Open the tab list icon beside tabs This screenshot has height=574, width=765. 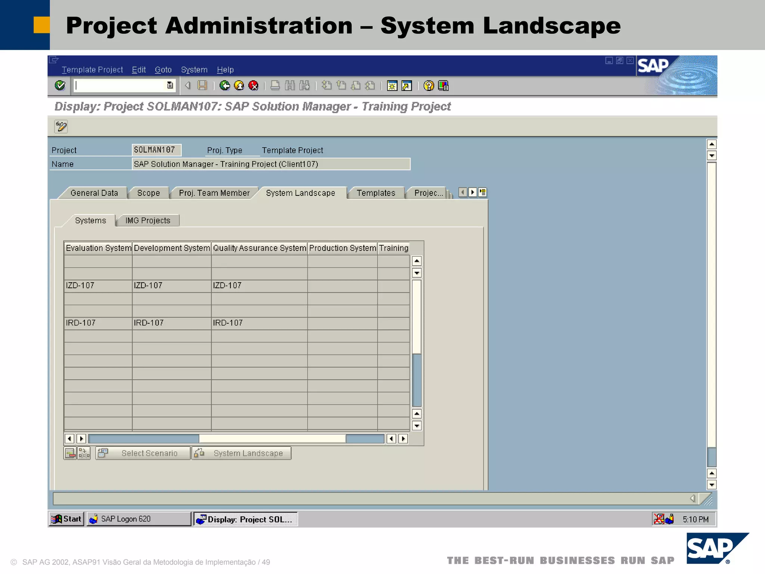click(x=483, y=192)
